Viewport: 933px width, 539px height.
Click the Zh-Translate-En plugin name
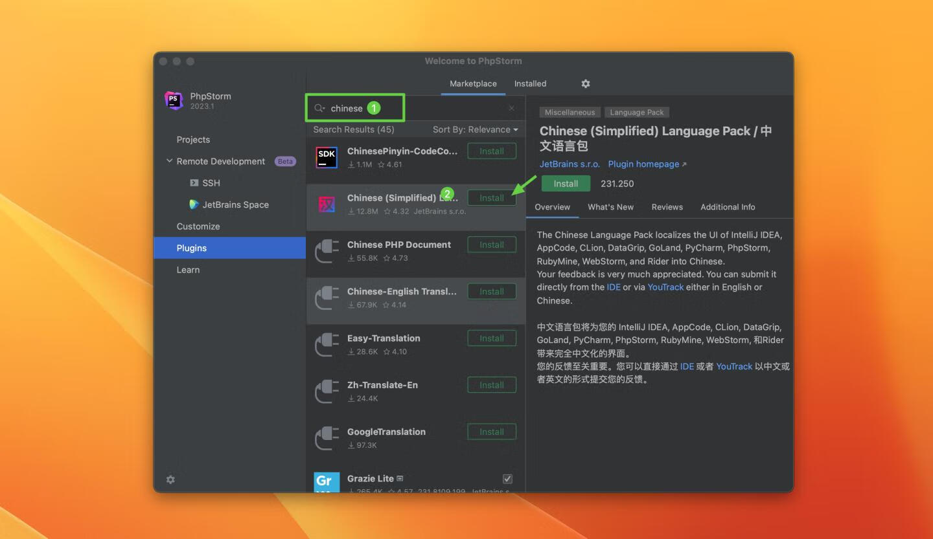382,385
